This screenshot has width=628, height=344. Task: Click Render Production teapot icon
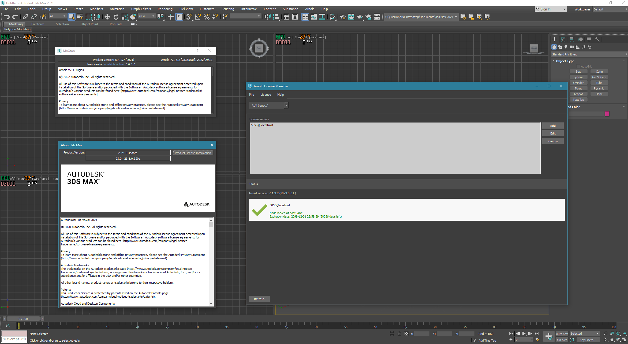360,17
